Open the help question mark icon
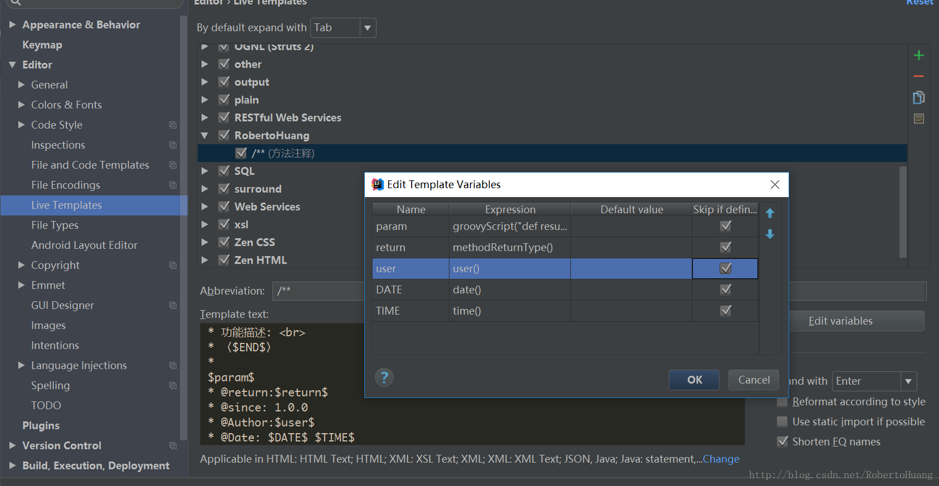 (384, 377)
